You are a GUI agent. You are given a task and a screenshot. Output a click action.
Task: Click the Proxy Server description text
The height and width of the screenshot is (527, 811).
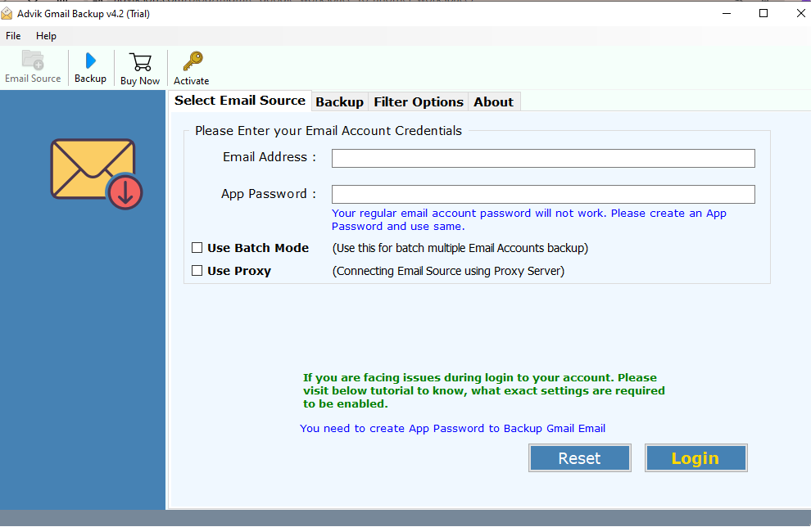[x=448, y=271]
